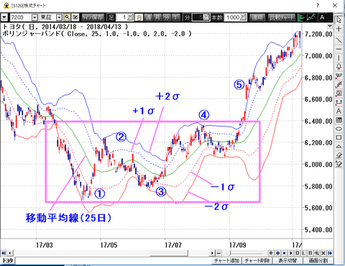Select the parallel channel drawing tool
This screenshot has width=345, height=266.
pos(339,84)
